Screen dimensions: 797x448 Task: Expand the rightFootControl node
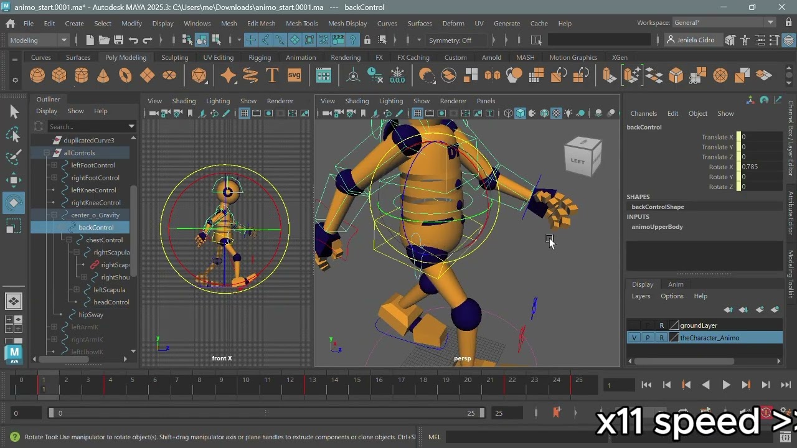click(54, 178)
